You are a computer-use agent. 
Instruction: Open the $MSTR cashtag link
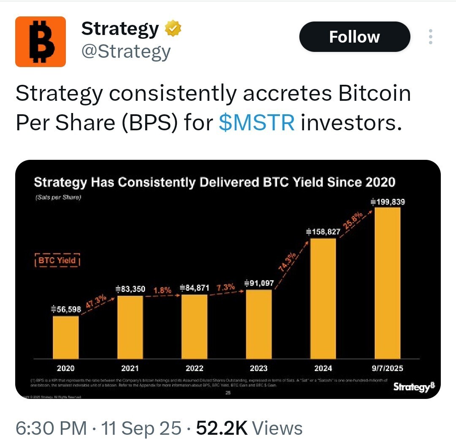257,123
